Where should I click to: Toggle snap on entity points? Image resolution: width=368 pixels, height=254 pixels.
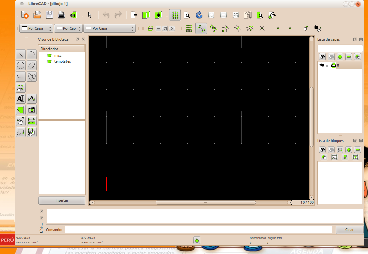pos(213,28)
